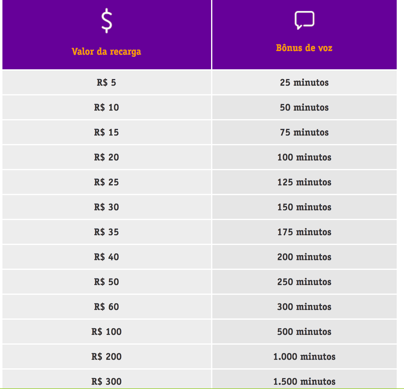
Task: Click the R$ 5 recharge cell
Action: pyautogui.click(x=107, y=82)
